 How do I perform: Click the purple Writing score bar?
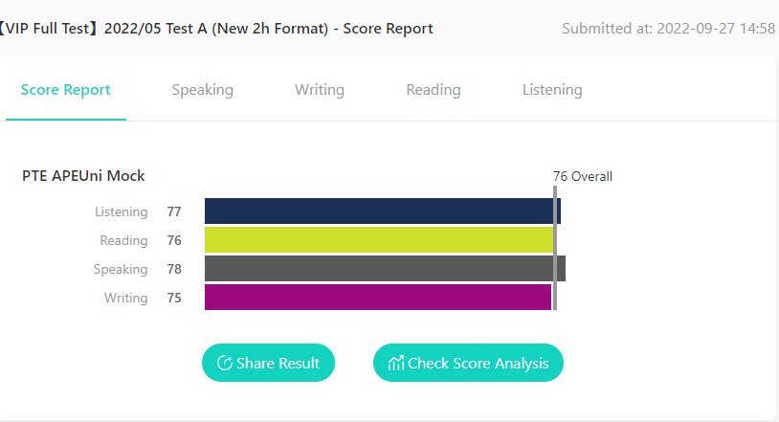(x=378, y=298)
